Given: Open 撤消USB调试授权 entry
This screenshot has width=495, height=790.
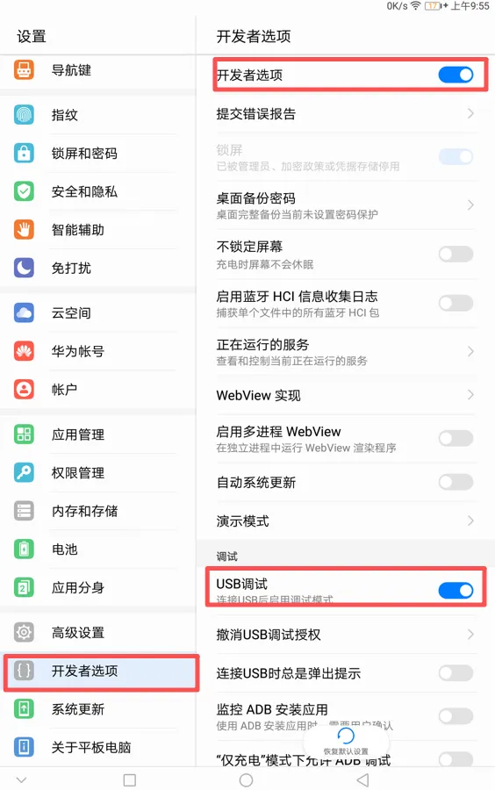Looking at the screenshot, I should (346, 635).
